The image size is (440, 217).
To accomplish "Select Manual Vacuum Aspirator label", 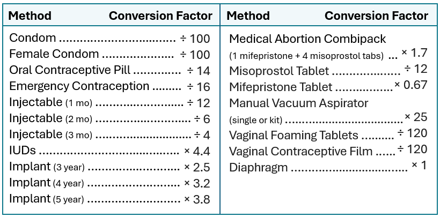I will [x=298, y=103].
